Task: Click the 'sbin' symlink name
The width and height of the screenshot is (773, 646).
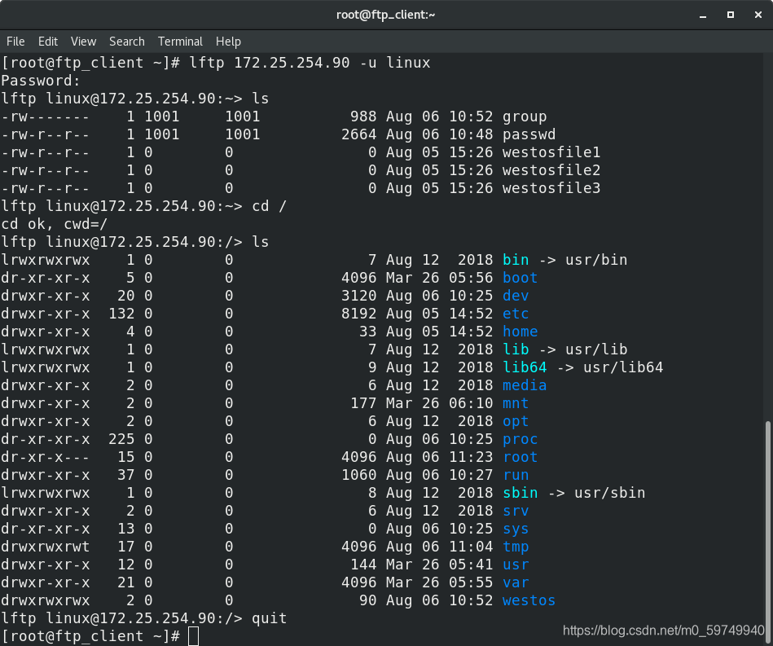Action: 520,493
